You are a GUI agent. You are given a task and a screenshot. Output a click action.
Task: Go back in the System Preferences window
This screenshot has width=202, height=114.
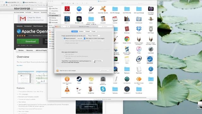62,27
